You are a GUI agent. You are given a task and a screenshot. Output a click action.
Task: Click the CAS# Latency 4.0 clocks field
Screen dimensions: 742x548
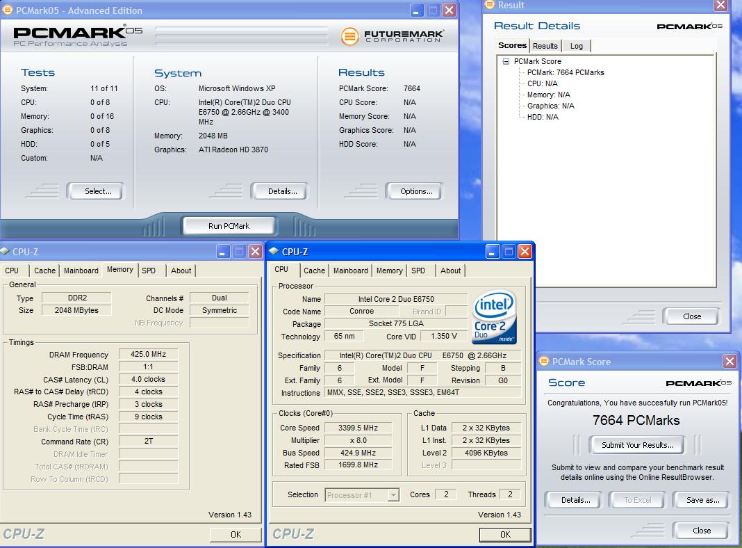(x=148, y=380)
